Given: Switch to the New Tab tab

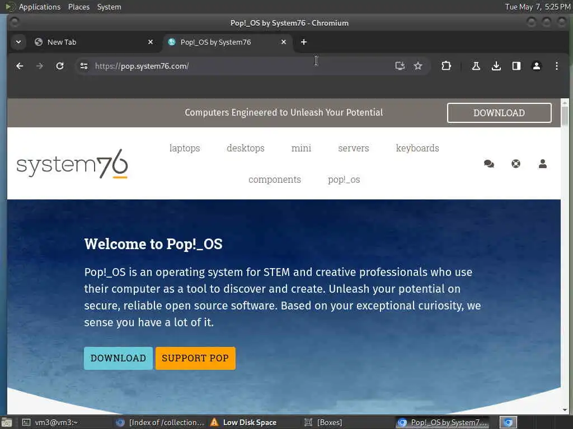Looking at the screenshot, I should point(94,42).
